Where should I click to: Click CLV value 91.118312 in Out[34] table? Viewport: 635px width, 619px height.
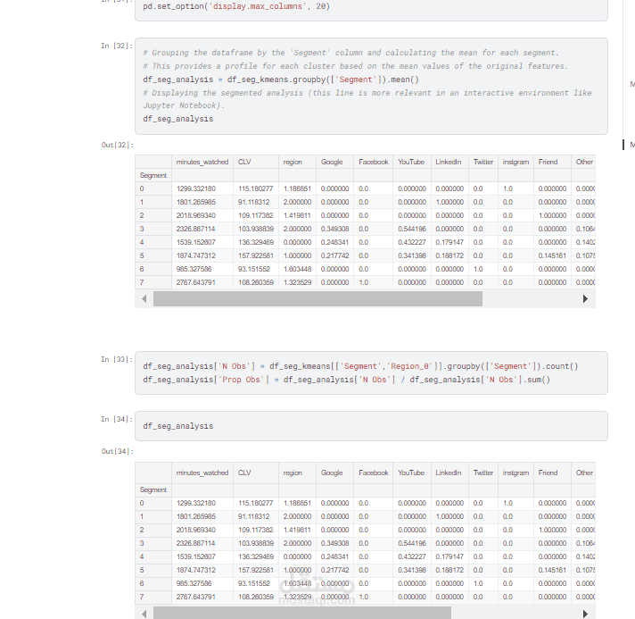point(254,516)
